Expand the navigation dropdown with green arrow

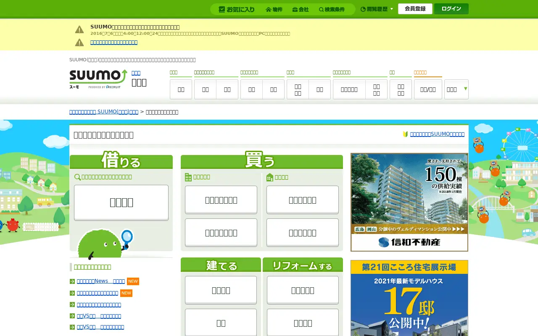pyautogui.click(x=456, y=89)
